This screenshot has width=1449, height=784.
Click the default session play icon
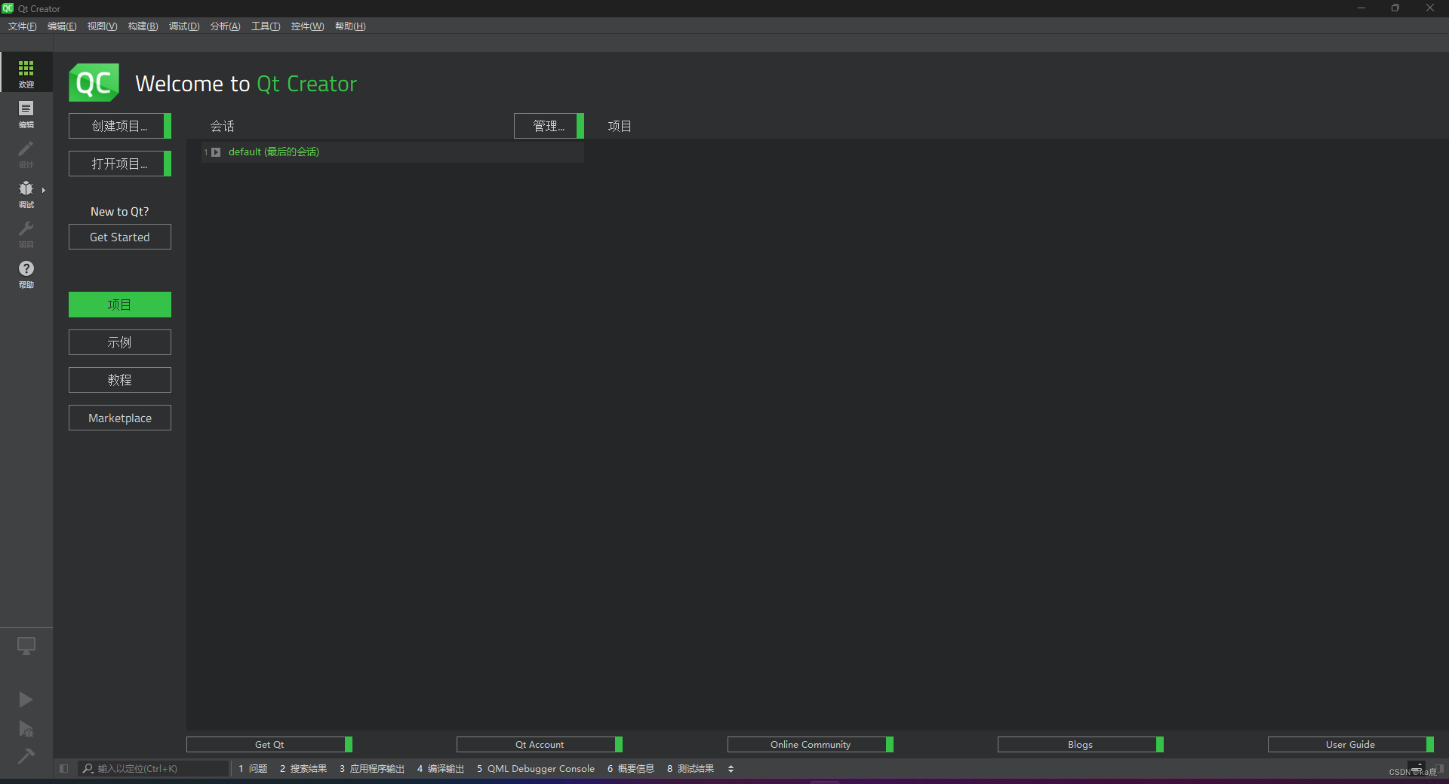[216, 152]
